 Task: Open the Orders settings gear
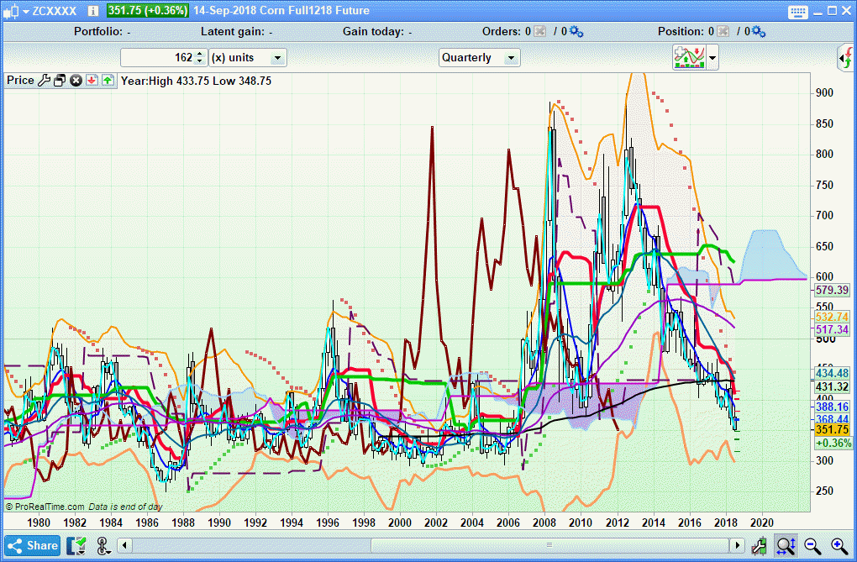576,32
